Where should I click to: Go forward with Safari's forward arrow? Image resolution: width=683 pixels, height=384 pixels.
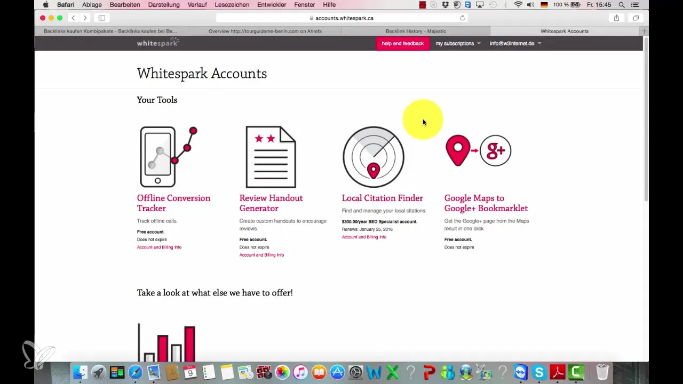85,18
